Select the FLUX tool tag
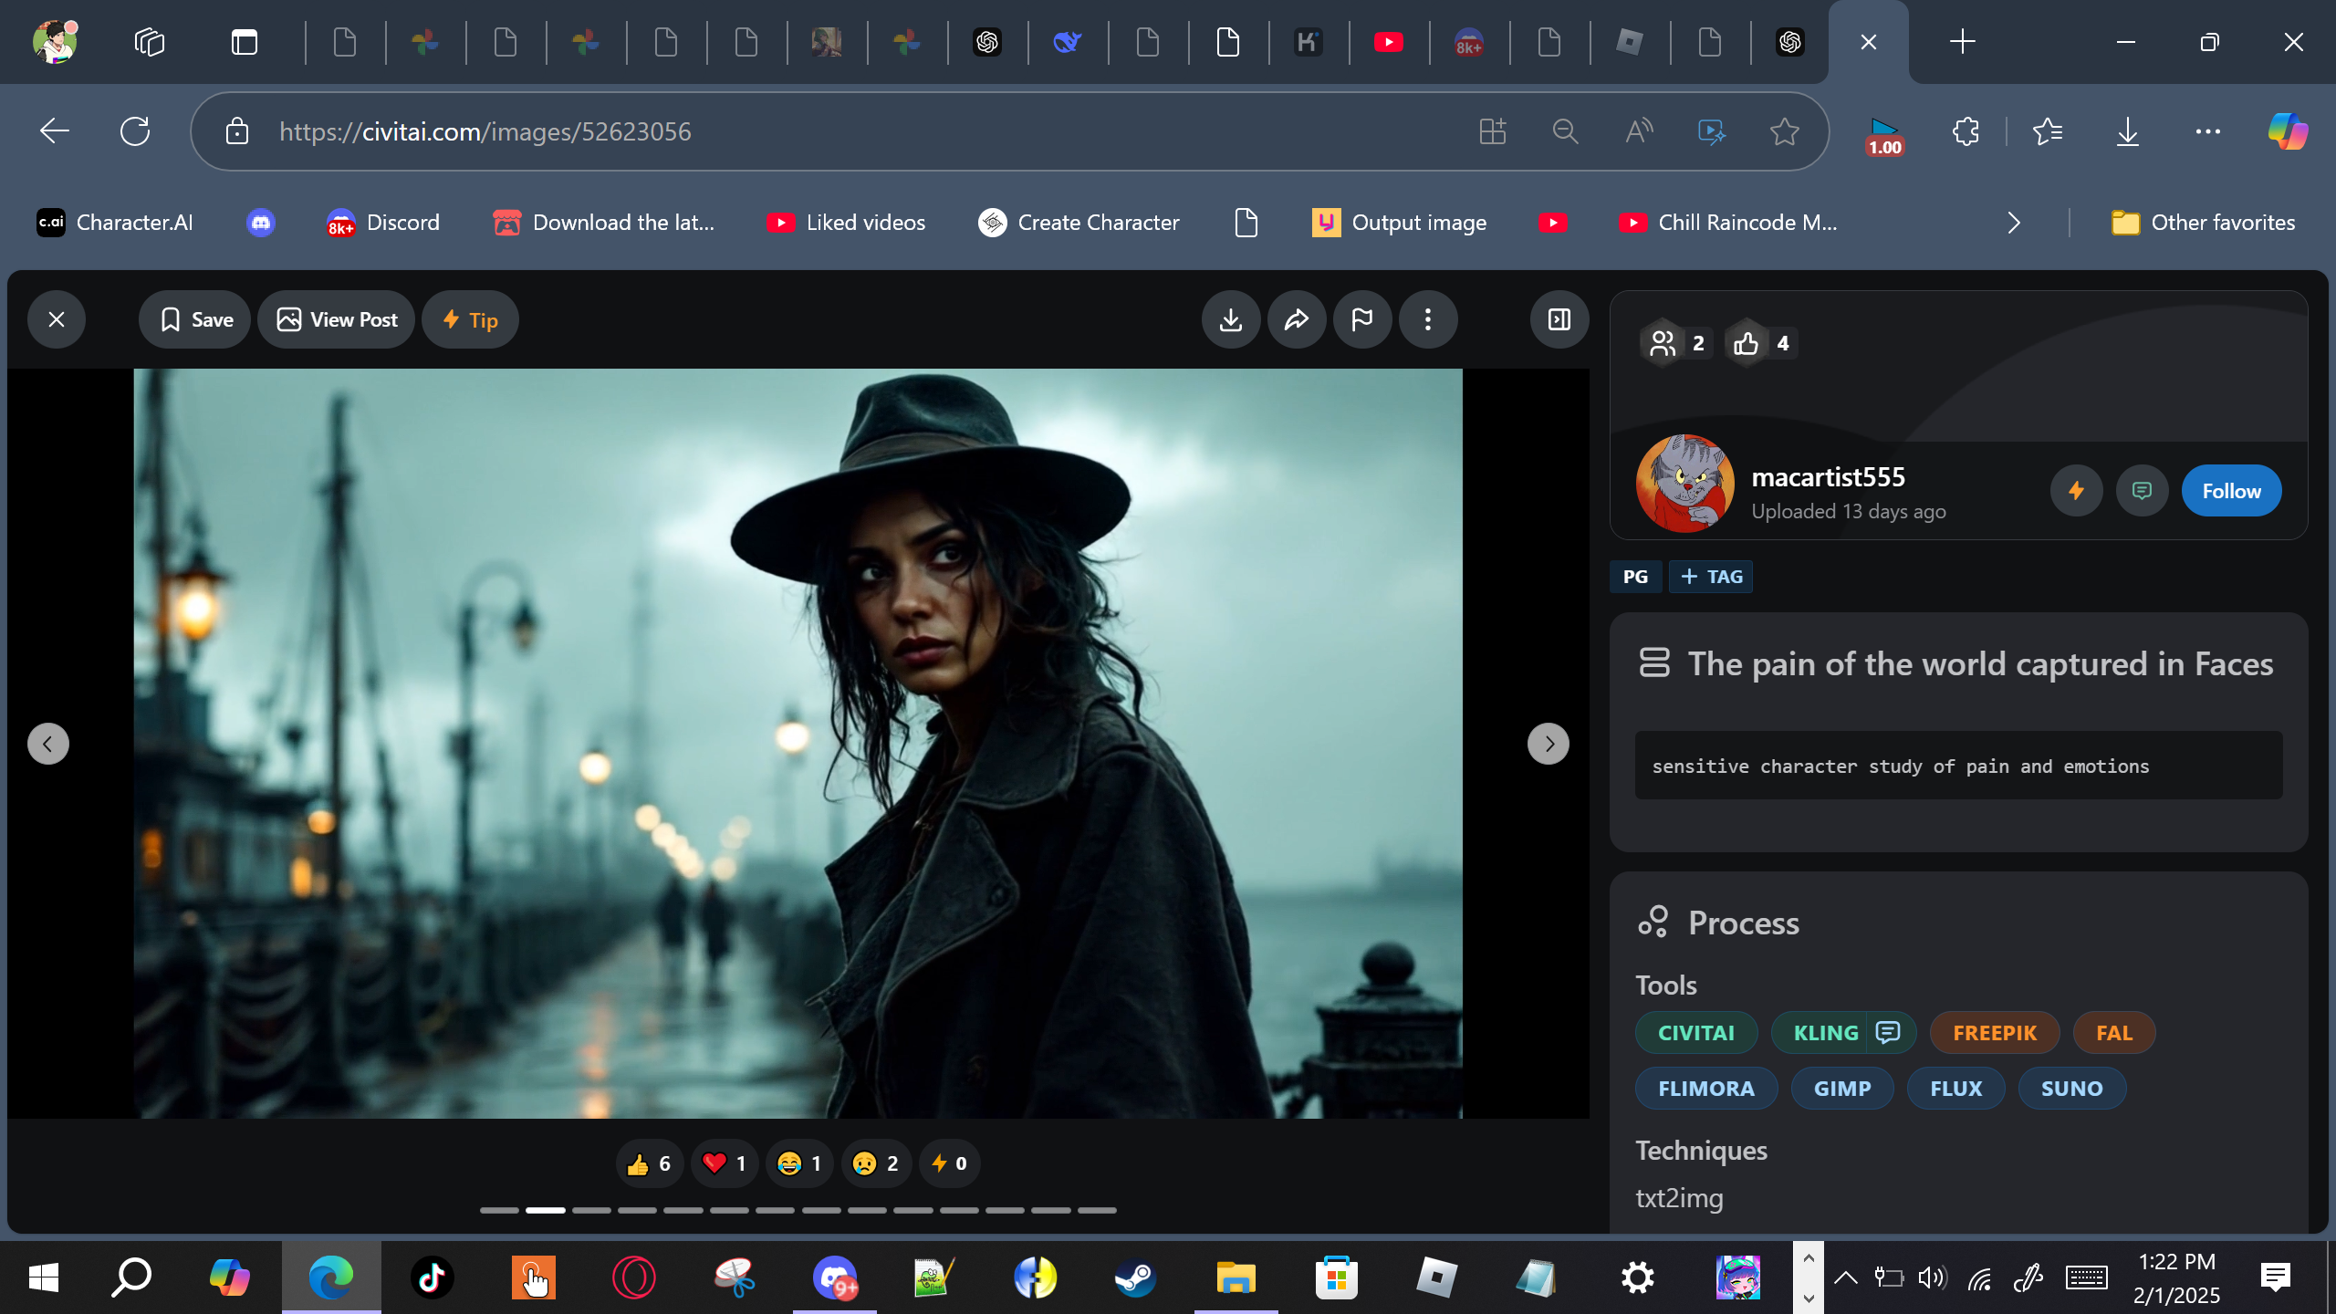Image resolution: width=2336 pixels, height=1314 pixels. click(x=1955, y=1089)
